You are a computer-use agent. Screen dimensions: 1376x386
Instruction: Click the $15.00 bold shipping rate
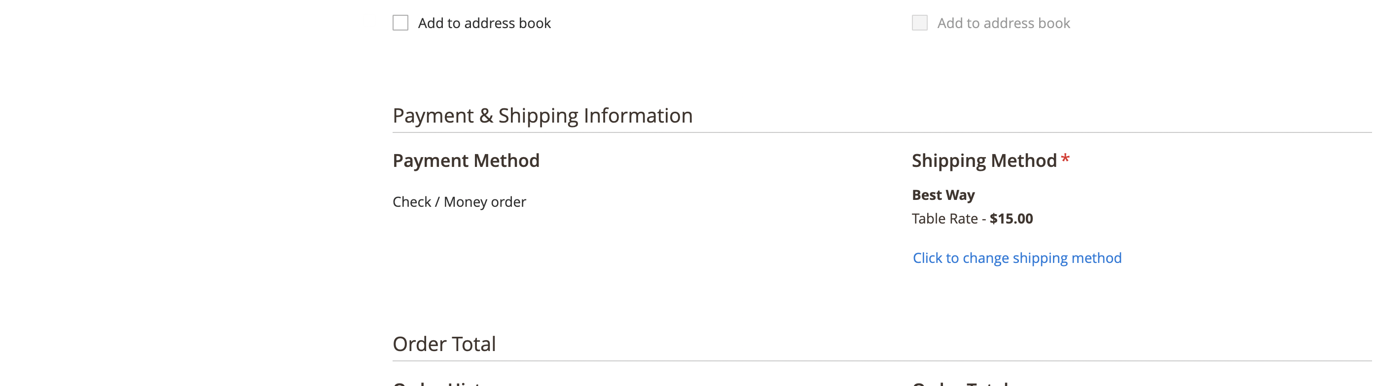[x=1011, y=219]
